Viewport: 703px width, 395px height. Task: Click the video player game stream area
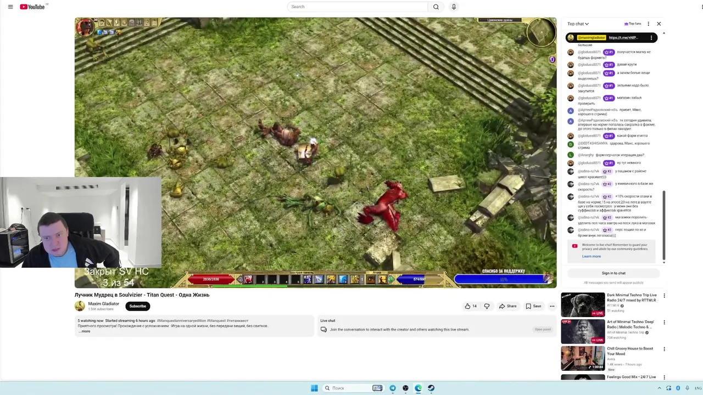point(315,153)
